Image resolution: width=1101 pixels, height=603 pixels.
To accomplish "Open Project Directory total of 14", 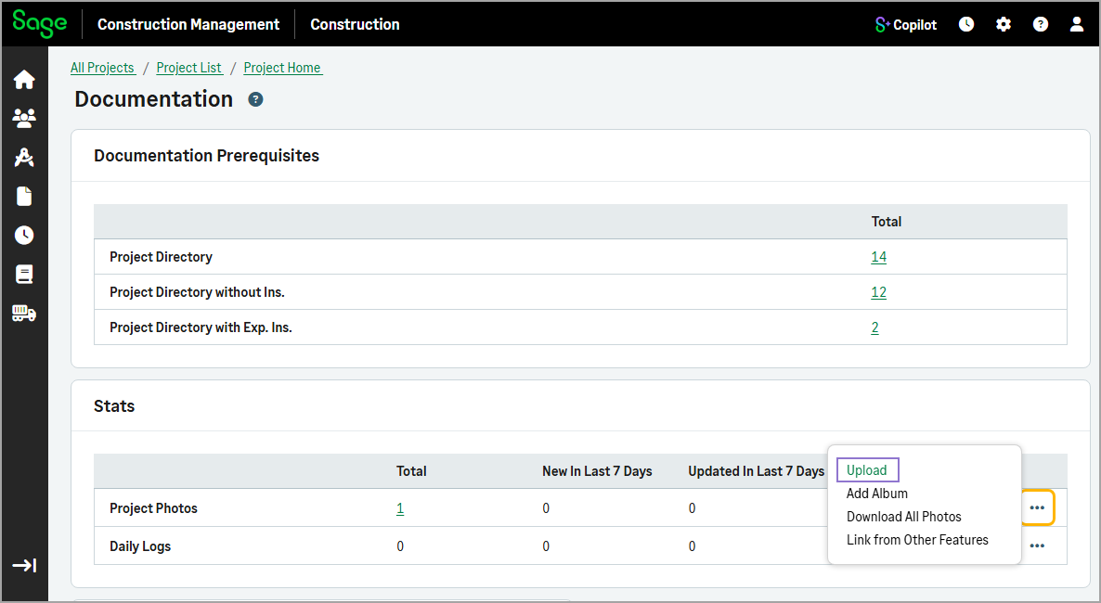I will [878, 257].
